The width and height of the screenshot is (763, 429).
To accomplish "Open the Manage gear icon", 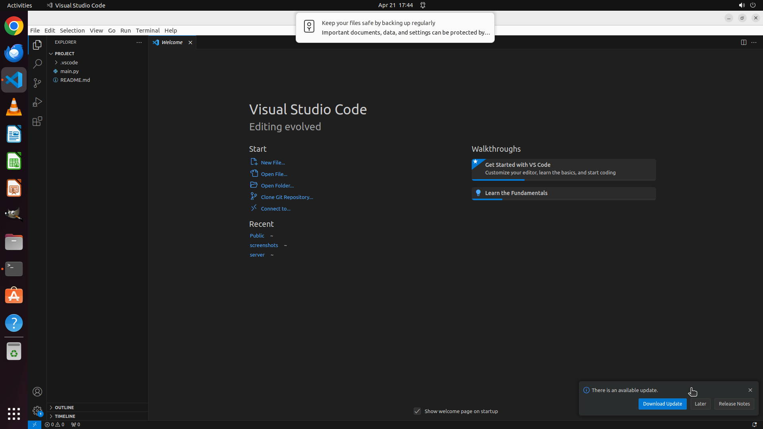I will (x=37, y=411).
